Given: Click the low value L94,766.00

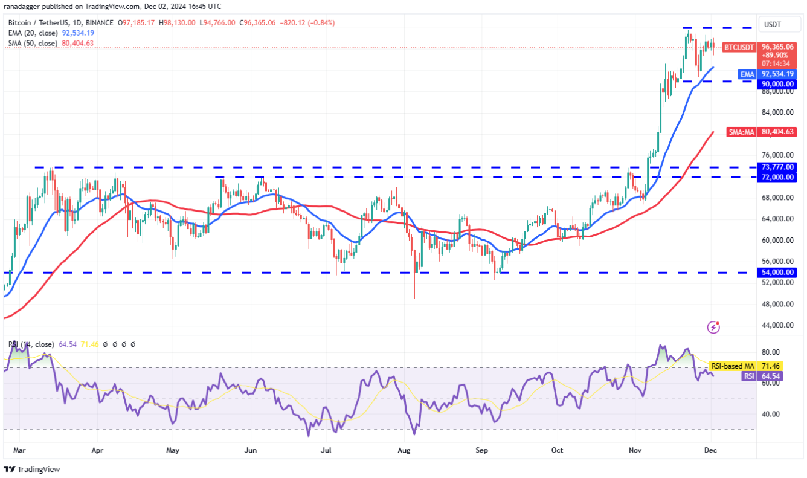Looking at the screenshot, I should 217,23.
